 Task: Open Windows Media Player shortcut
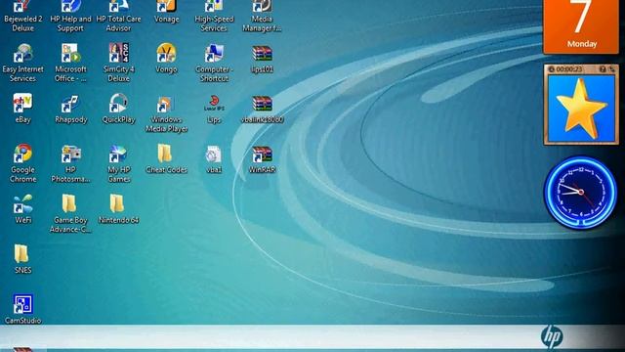166,113
